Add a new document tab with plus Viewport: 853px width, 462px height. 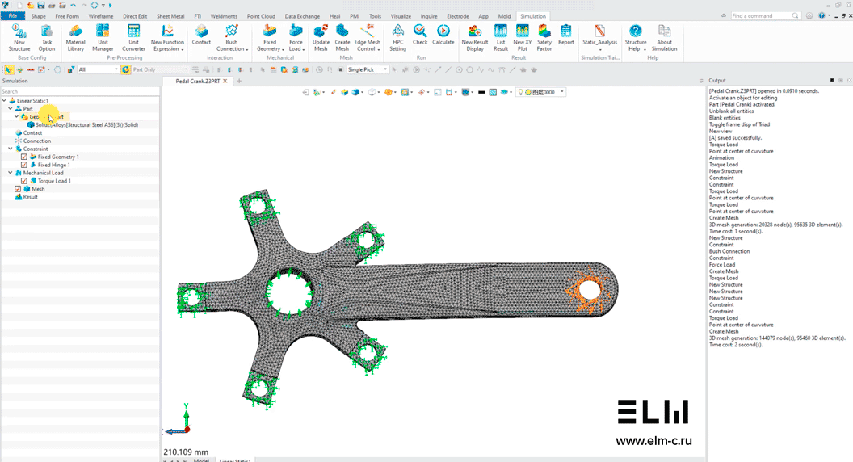(x=239, y=81)
